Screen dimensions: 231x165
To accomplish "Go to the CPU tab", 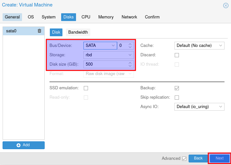I will [86, 17].
